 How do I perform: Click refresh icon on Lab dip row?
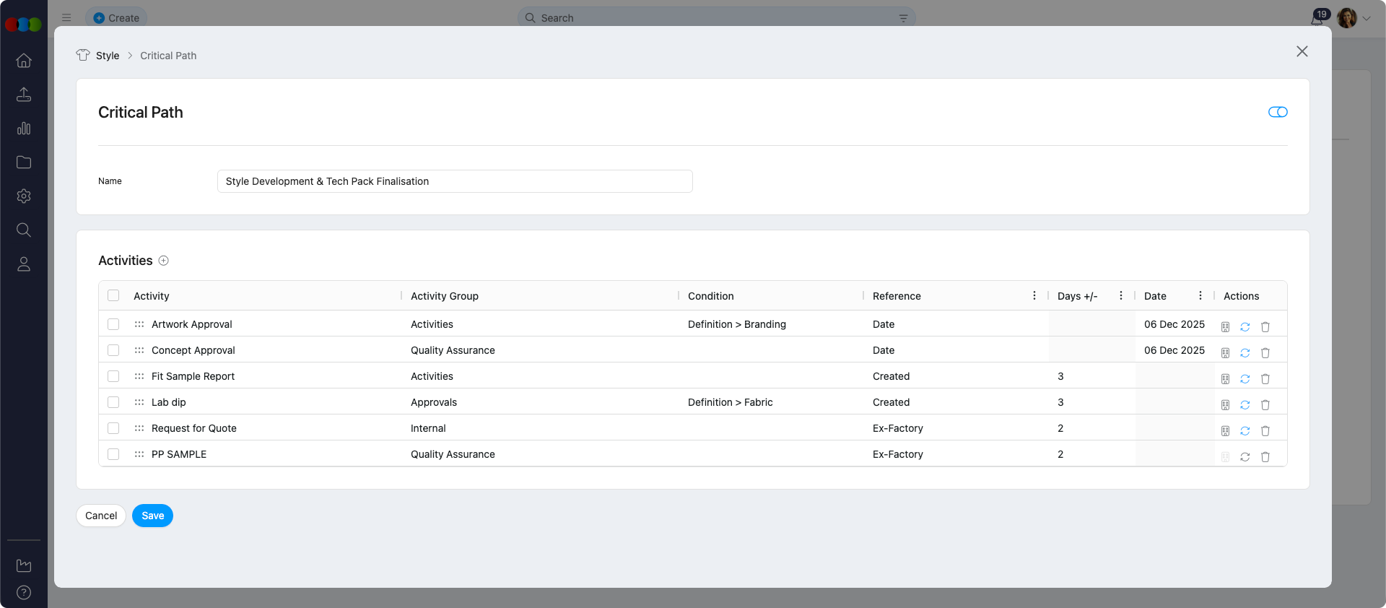click(x=1245, y=404)
